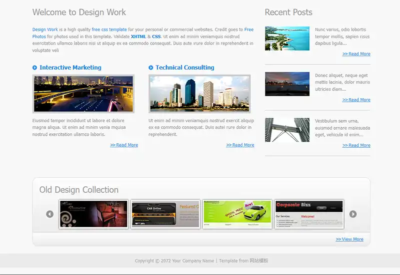The image size is (400, 275).
Task: Read More for Vestibulum sem urna post
Action: 356,145
